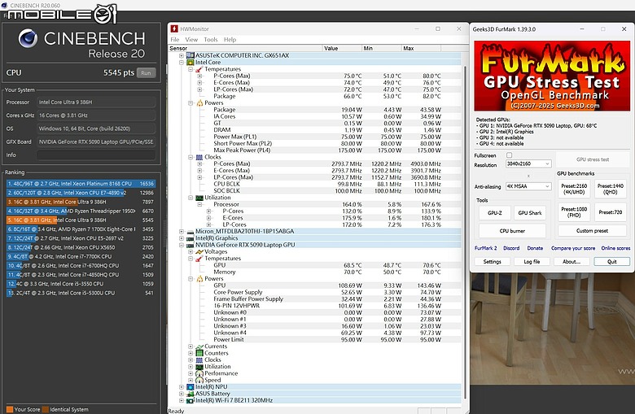The width and height of the screenshot is (635, 414).
Task: Collapse NVIDIA GeForce RTX 5090 Laptop GPU node
Action: pyautogui.click(x=182, y=246)
